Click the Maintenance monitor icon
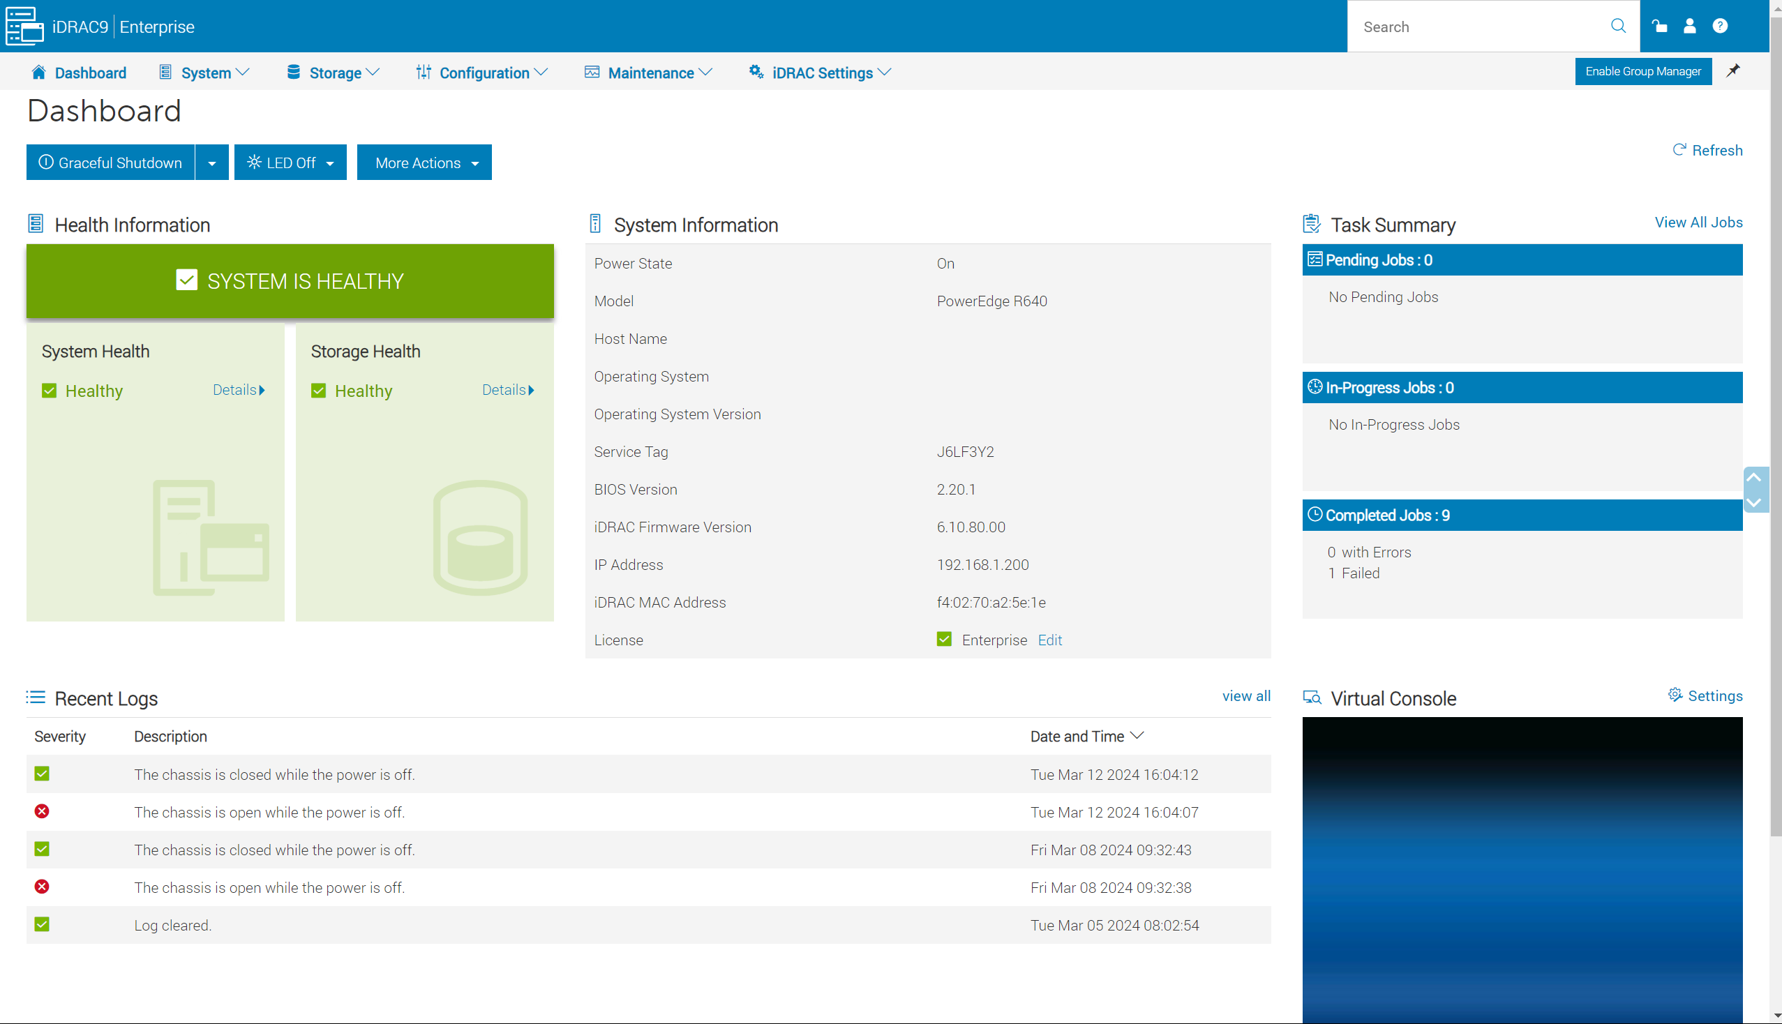 click(592, 72)
